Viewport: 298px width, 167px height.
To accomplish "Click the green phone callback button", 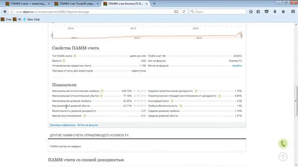I will [x=283, y=144].
